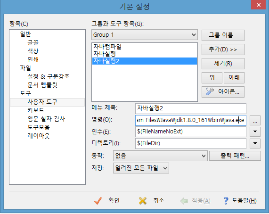Browse for command with ... button
Viewport: 269px width, 214px height.
click(x=255, y=121)
